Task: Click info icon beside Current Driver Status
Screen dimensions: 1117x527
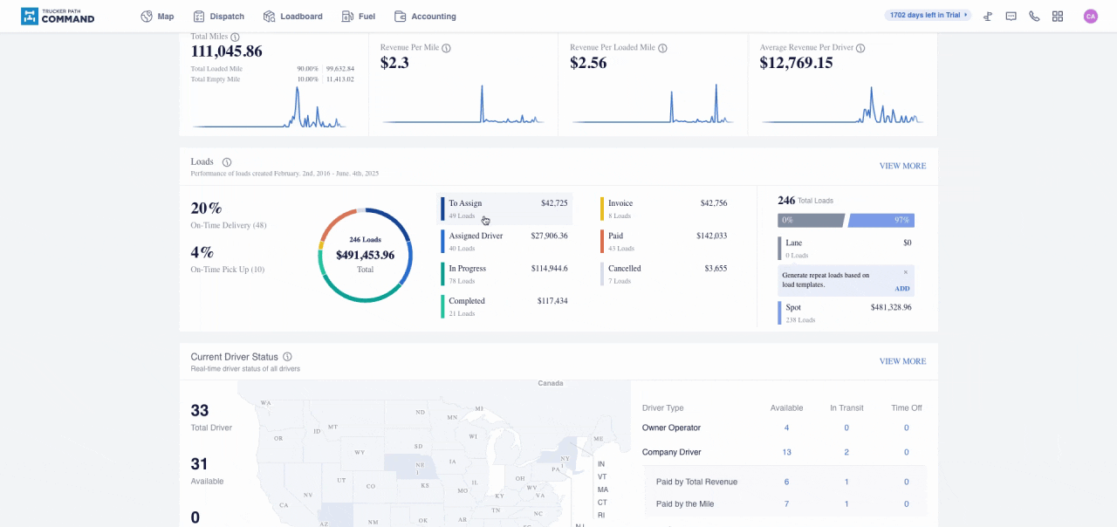Action: pyautogui.click(x=287, y=357)
